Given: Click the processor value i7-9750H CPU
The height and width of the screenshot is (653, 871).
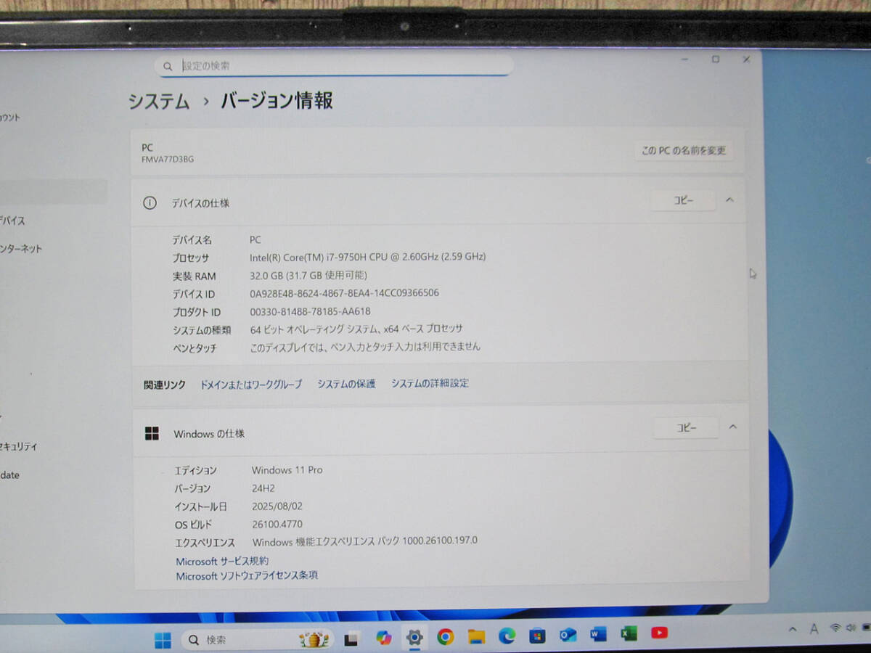Looking at the screenshot, I should (368, 257).
